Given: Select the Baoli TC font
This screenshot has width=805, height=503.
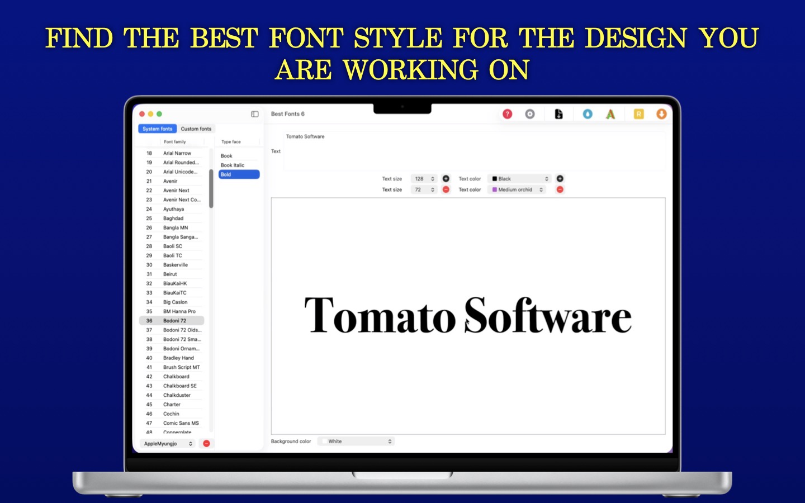Looking at the screenshot, I should (172, 255).
